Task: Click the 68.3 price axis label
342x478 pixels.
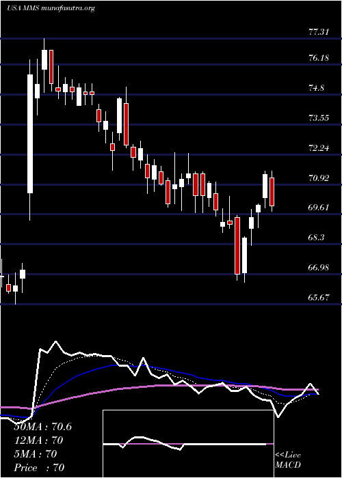Action: [317, 238]
